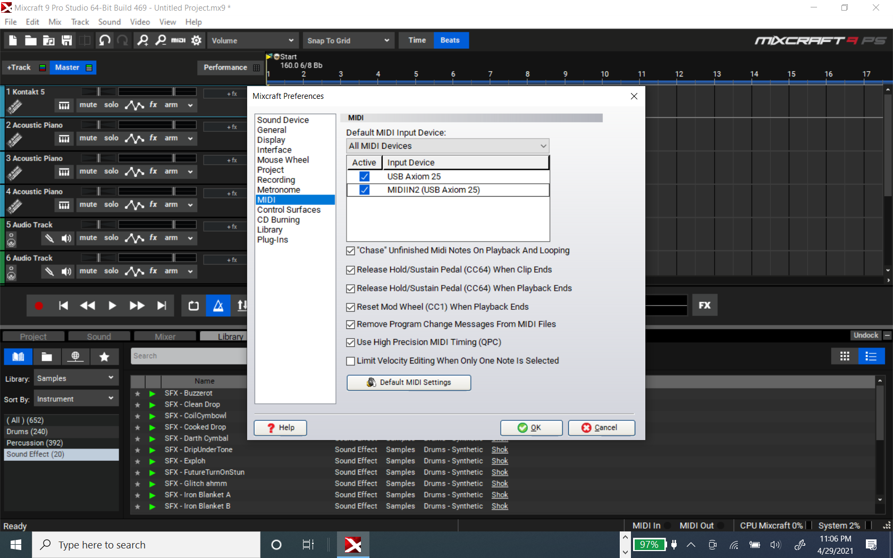893x558 pixels.
Task: Create a new project with toolbar icon
Action: pos(13,40)
